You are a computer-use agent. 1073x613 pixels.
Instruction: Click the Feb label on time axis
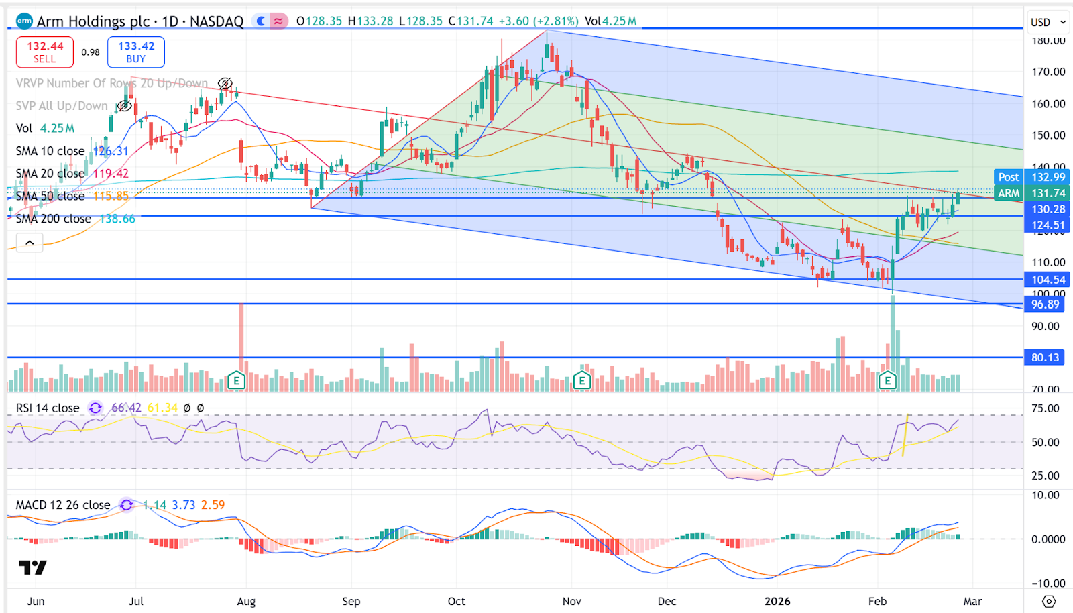click(877, 601)
